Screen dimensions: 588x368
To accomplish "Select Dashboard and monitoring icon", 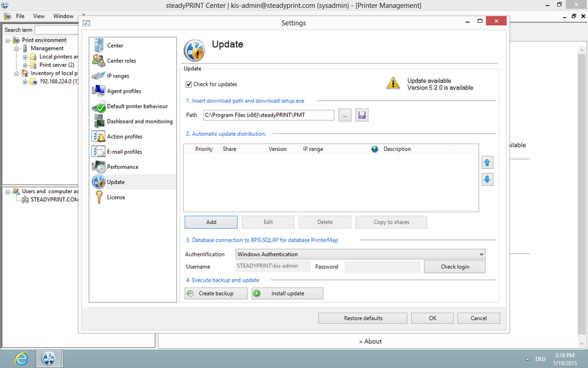I will 99,121.
